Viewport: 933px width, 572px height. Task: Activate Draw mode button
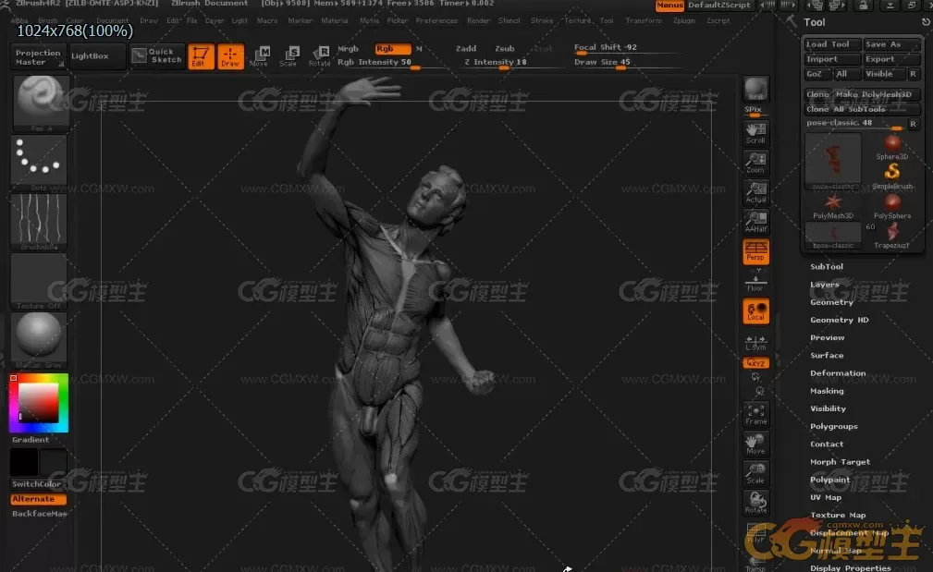230,56
